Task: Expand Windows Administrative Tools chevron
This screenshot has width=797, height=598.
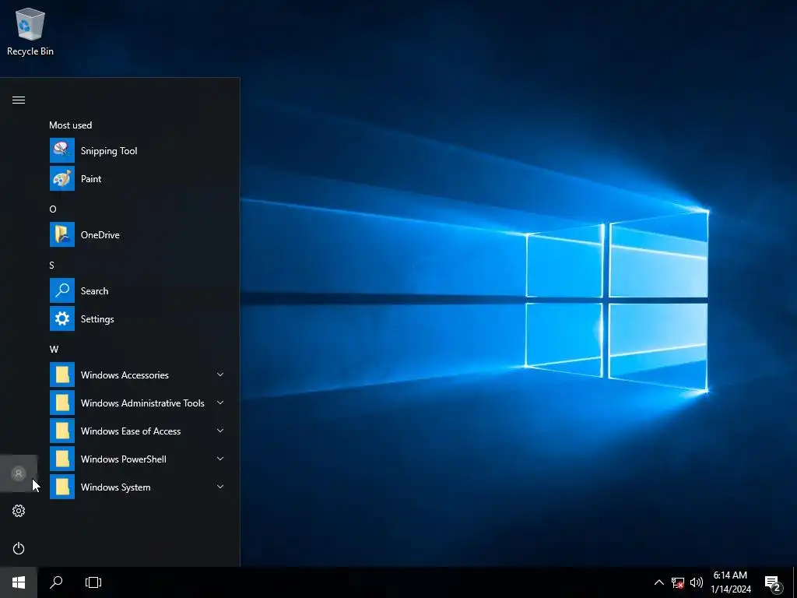Action: point(220,403)
